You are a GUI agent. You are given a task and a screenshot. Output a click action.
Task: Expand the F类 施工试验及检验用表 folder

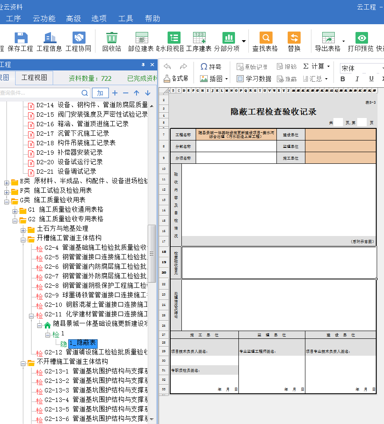click(x=7, y=191)
